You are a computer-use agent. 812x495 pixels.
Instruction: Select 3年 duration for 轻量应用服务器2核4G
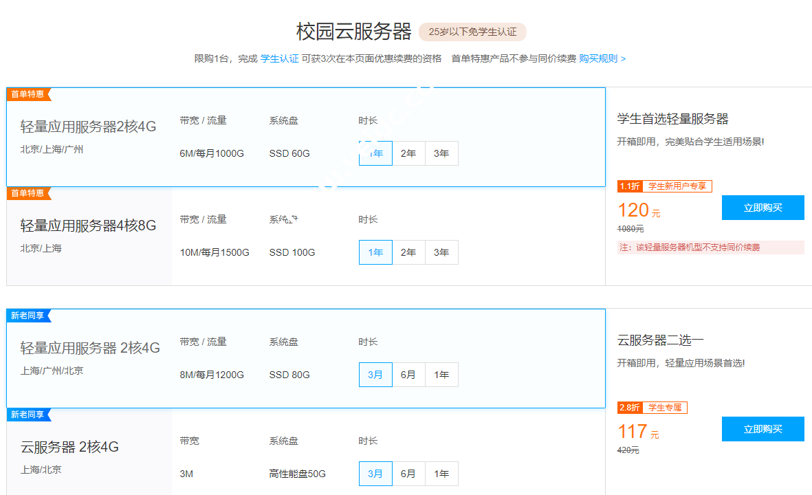point(441,153)
